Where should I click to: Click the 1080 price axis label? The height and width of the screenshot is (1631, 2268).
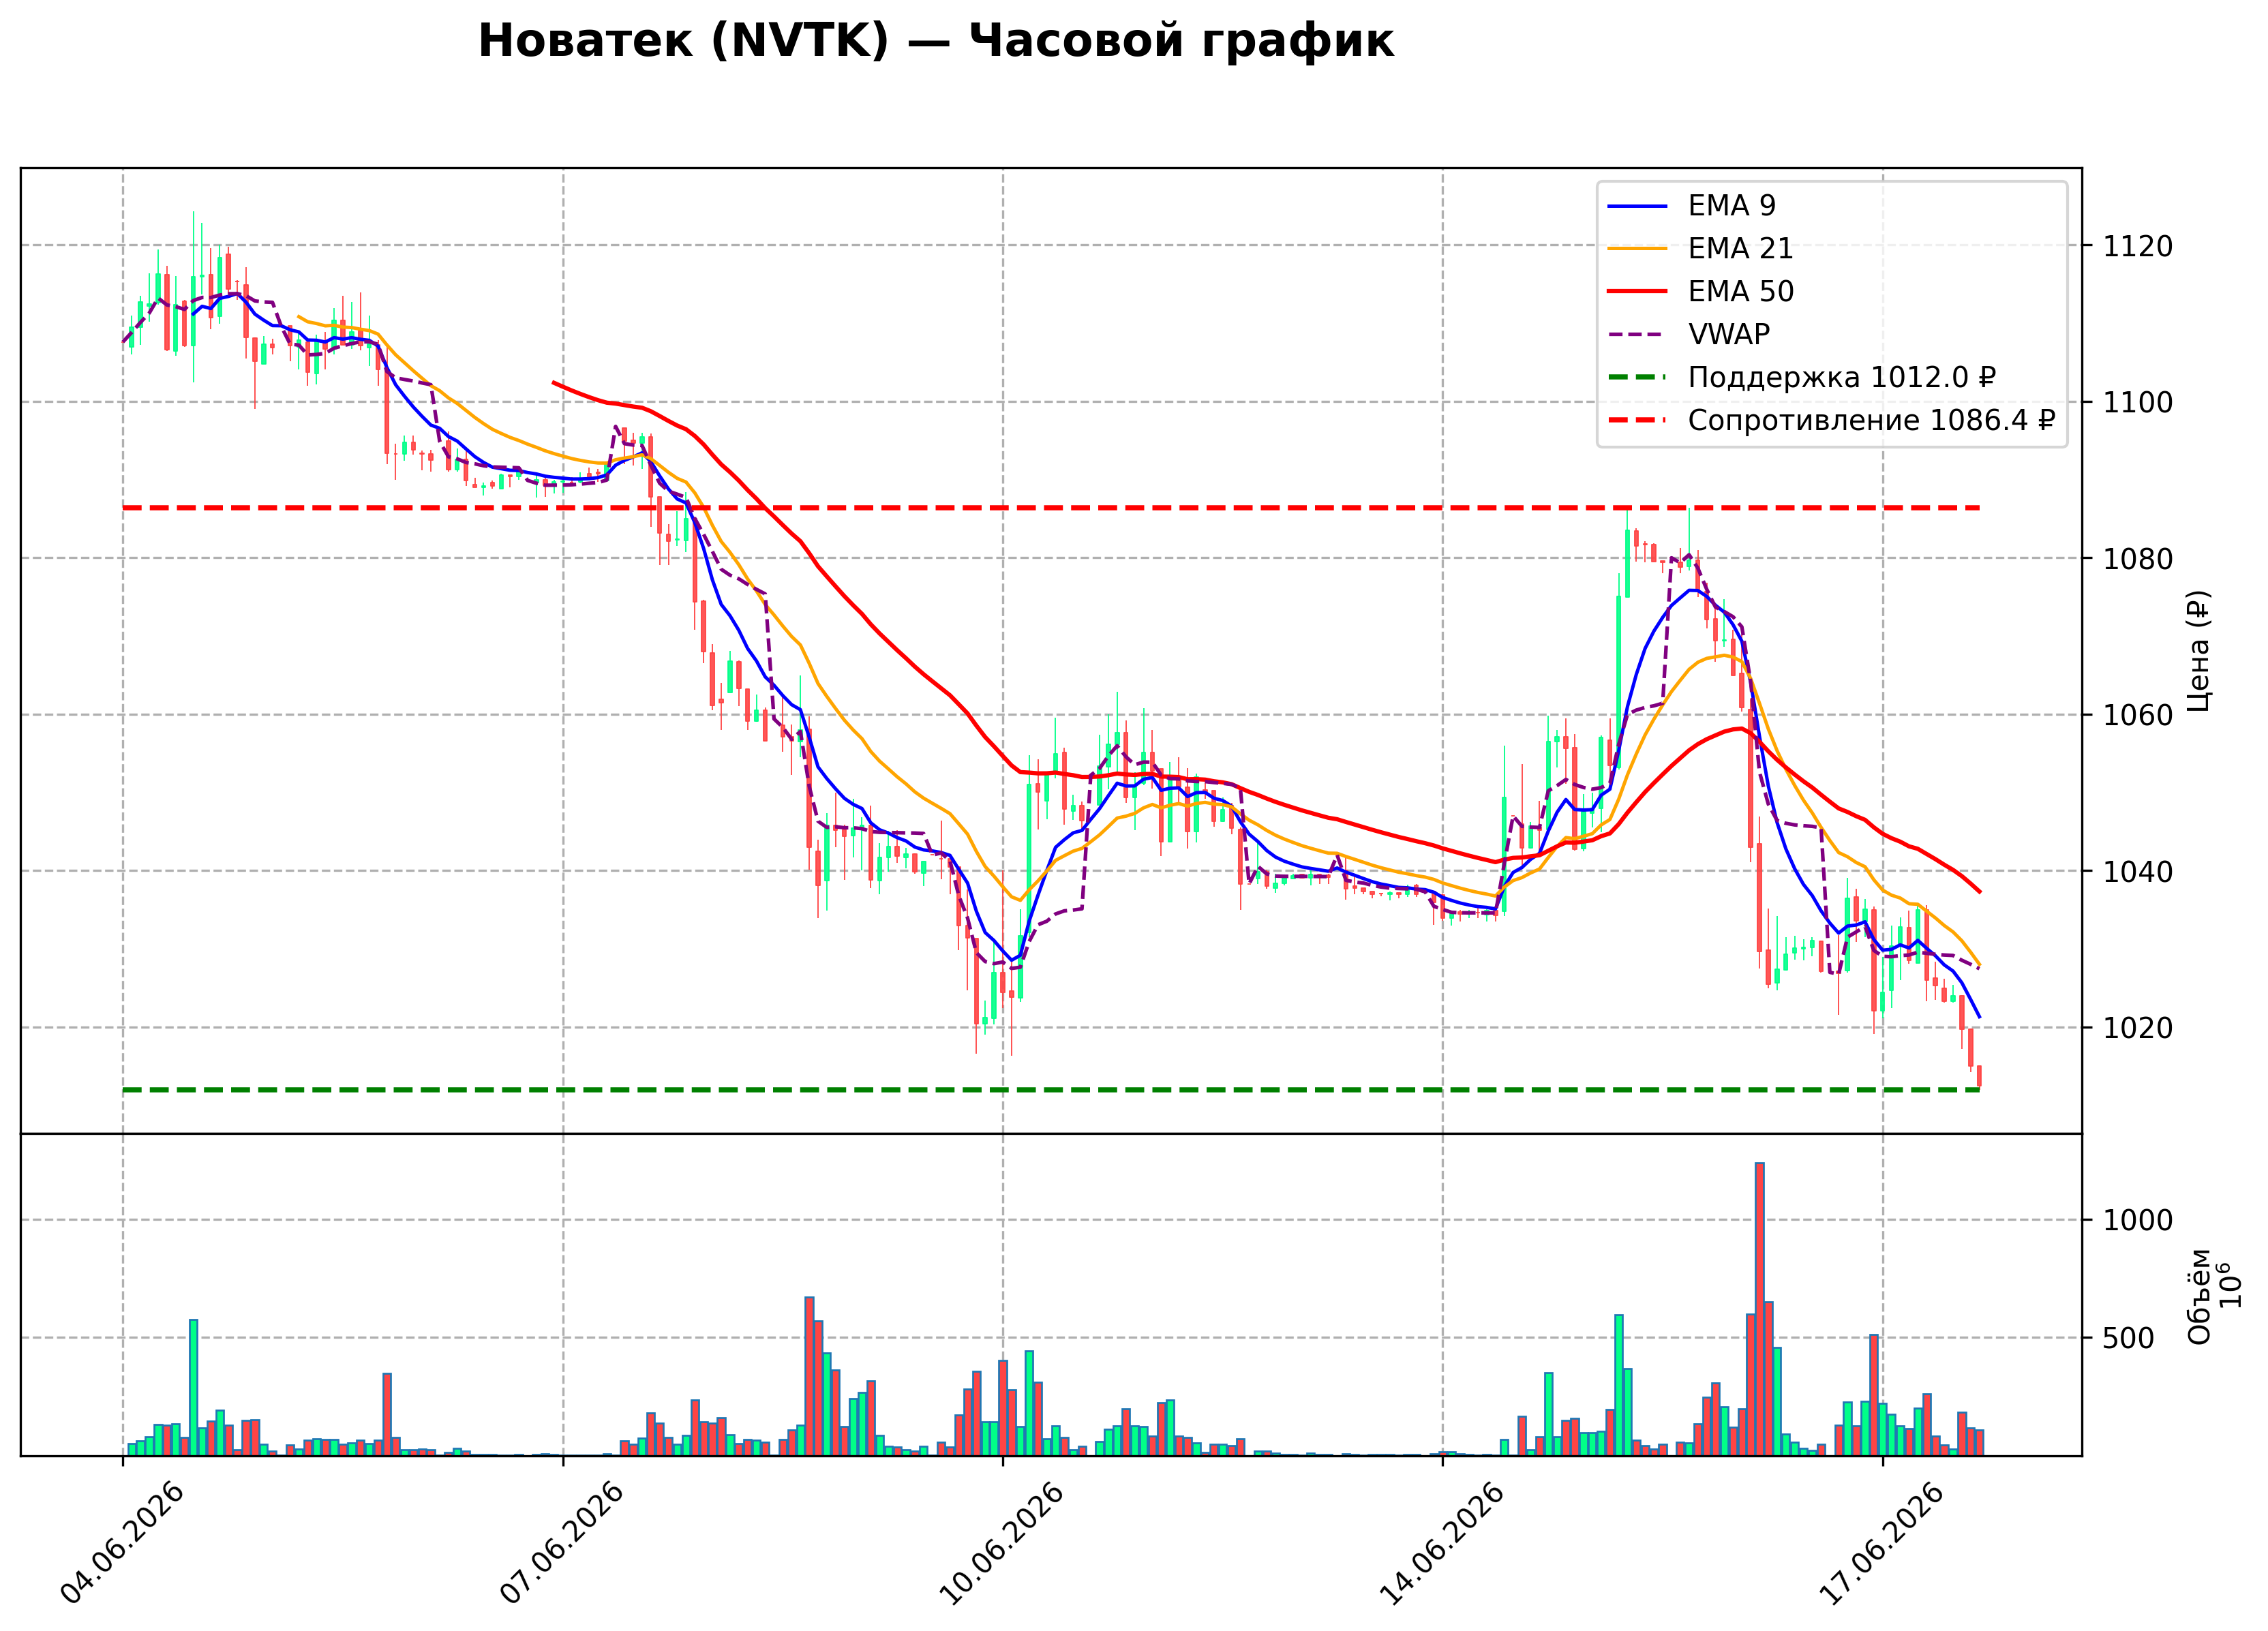pos(2138,559)
